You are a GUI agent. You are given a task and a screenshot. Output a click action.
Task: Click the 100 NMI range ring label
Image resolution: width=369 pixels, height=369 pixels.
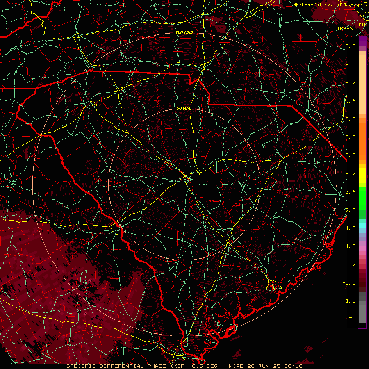[184, 32]
